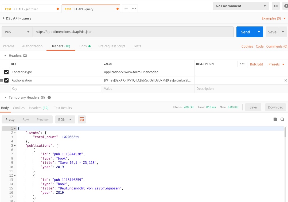Copy response body to clipboard icon
Viewport: 288px width, 202px height.
tap(275, 119)
